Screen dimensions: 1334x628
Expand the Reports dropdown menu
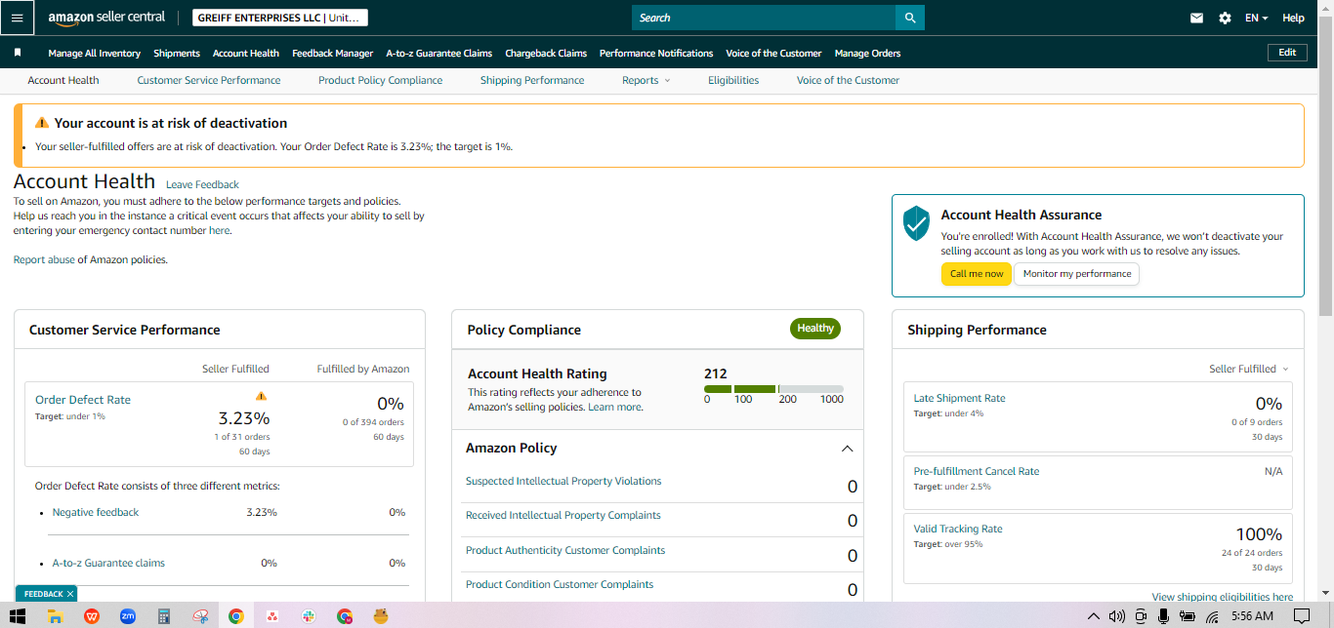(x=646, y=80)
